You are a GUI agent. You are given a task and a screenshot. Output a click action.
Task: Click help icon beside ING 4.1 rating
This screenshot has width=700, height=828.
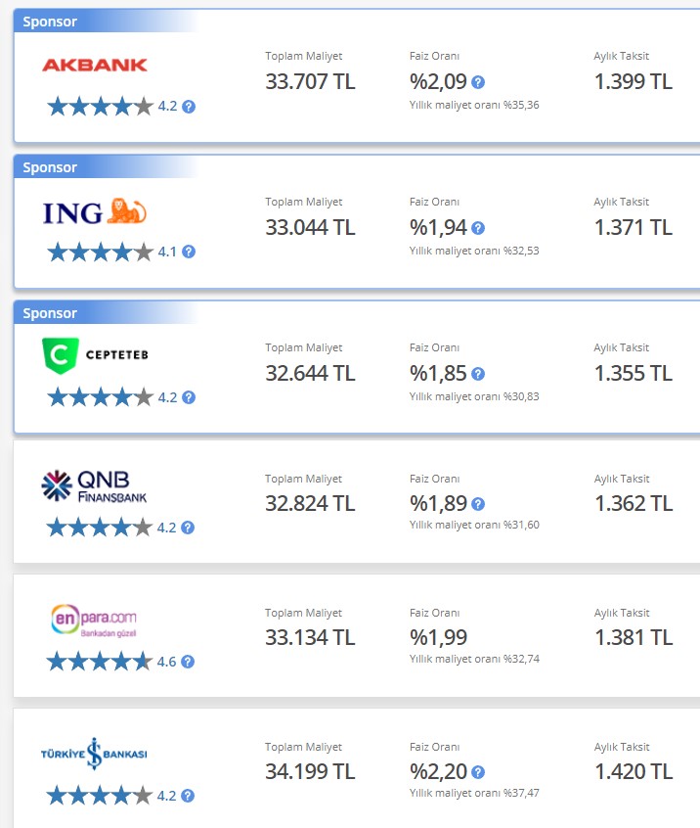(x=189, y=252)
